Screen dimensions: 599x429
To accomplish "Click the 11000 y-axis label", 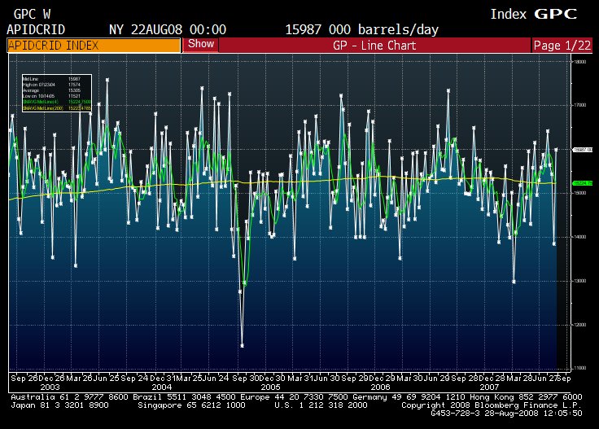I will tap(580, 367).
